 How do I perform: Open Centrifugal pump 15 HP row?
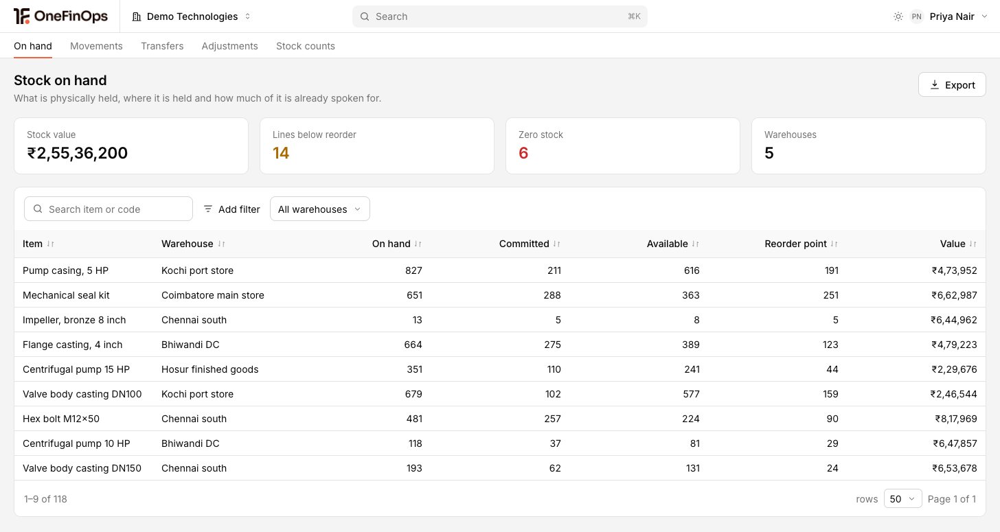tap(500, 369)
